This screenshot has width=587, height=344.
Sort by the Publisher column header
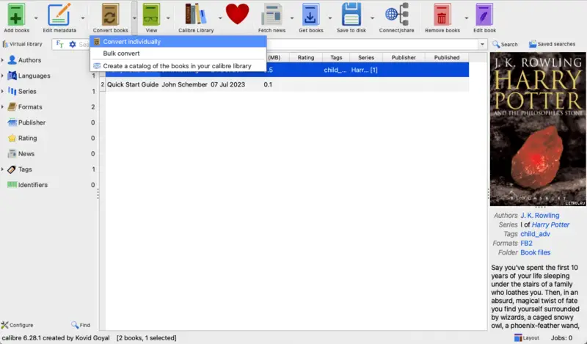[x=404, y=58]
